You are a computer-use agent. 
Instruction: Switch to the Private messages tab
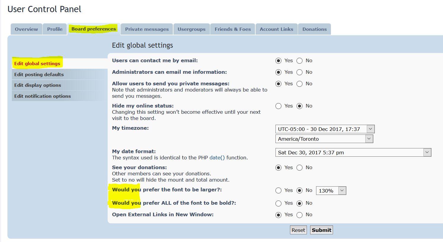point(147,29)
